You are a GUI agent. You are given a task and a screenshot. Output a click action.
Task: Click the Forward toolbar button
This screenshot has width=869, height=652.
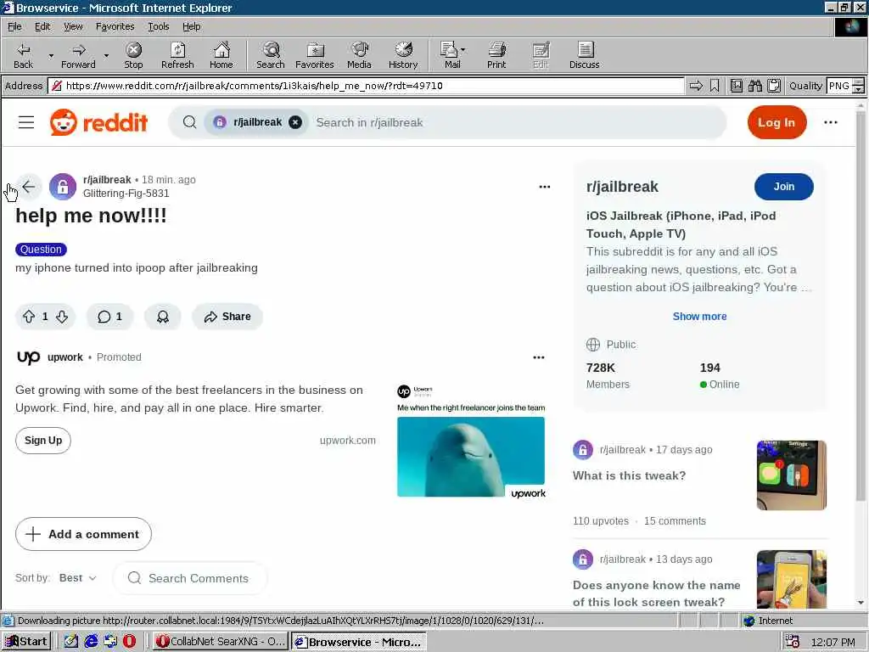tap(78, 55)
